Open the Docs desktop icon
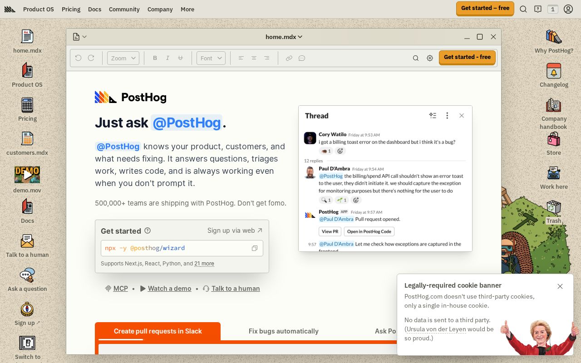The height and width of the screenshot is (363, 581). click(x=27, y=211)
